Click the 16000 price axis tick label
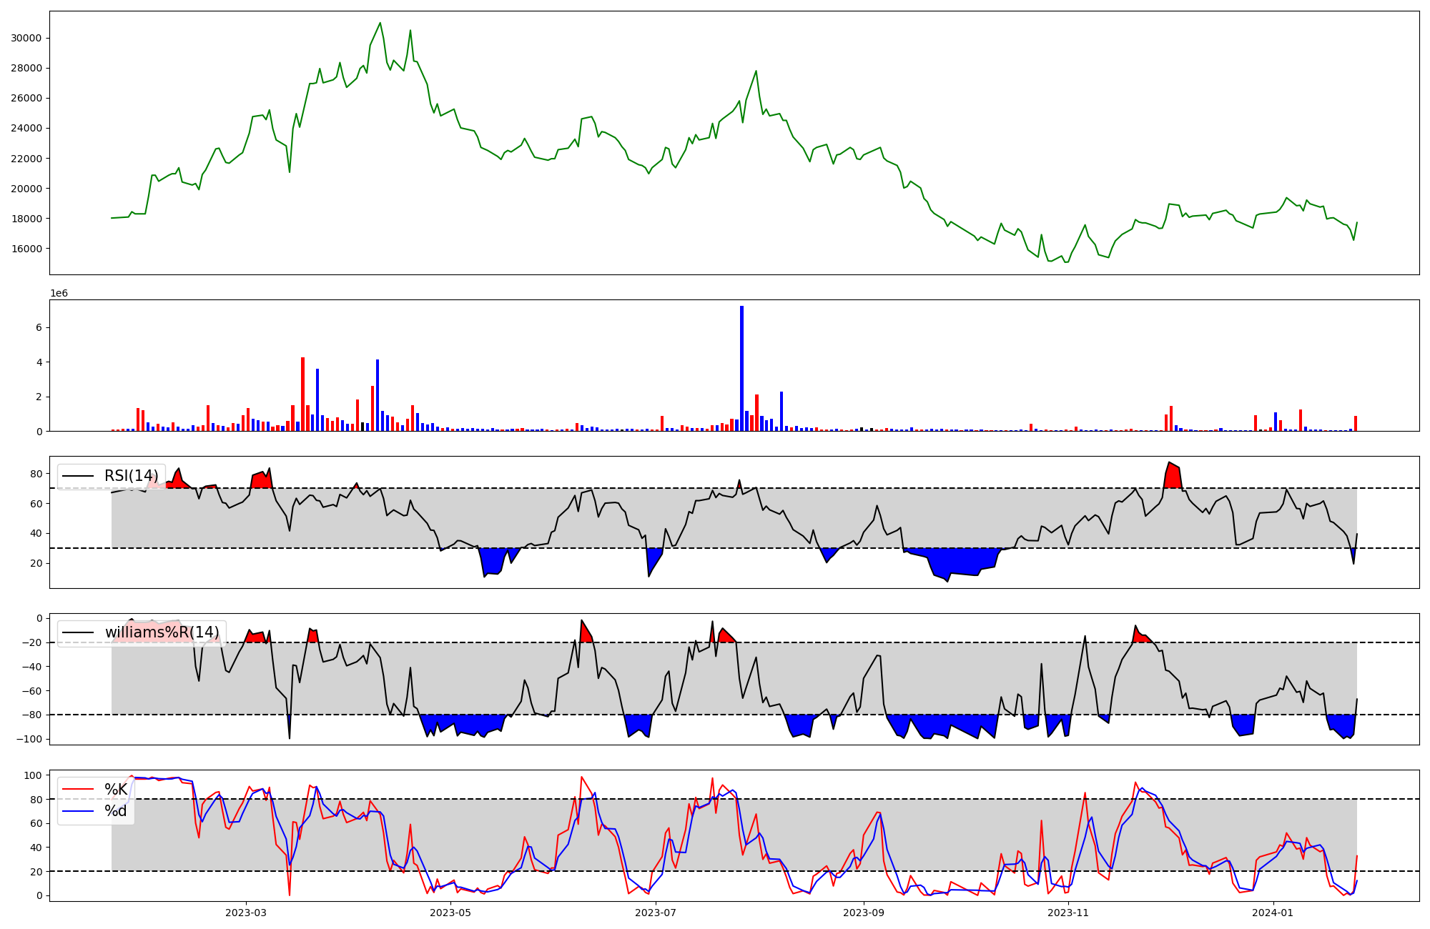The height and width of the screenshot is (929, 1430). point(26,249)
